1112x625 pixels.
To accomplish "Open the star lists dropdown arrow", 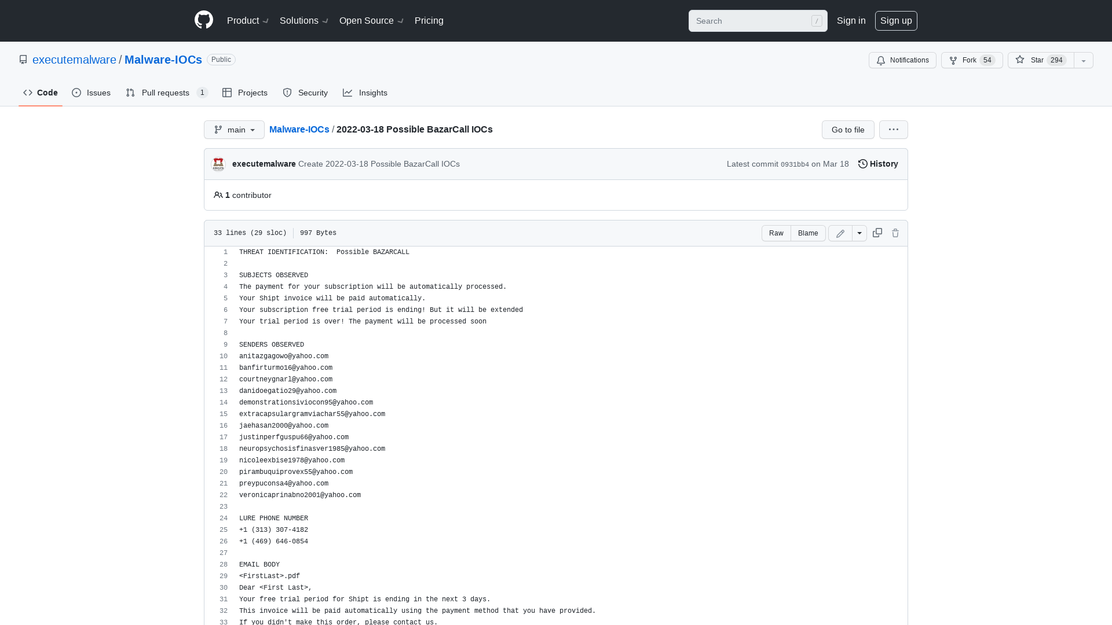I will tap(1084, 60).
